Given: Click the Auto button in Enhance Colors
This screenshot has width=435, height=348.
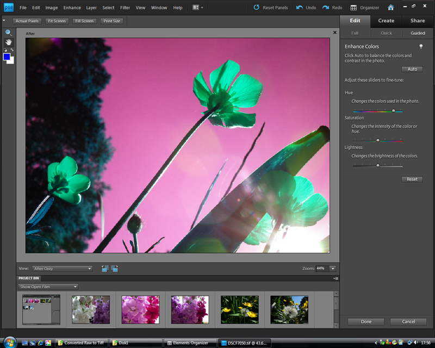Looking at the screenshot, I should click(x=412, y=69).
